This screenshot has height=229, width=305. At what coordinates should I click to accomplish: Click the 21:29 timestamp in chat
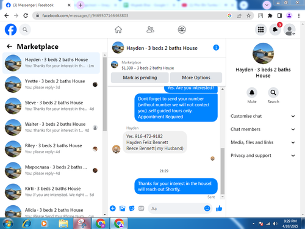(164, 171)
